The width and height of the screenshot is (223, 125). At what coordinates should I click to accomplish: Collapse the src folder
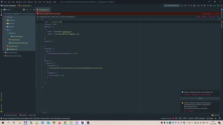click(6, 30)
